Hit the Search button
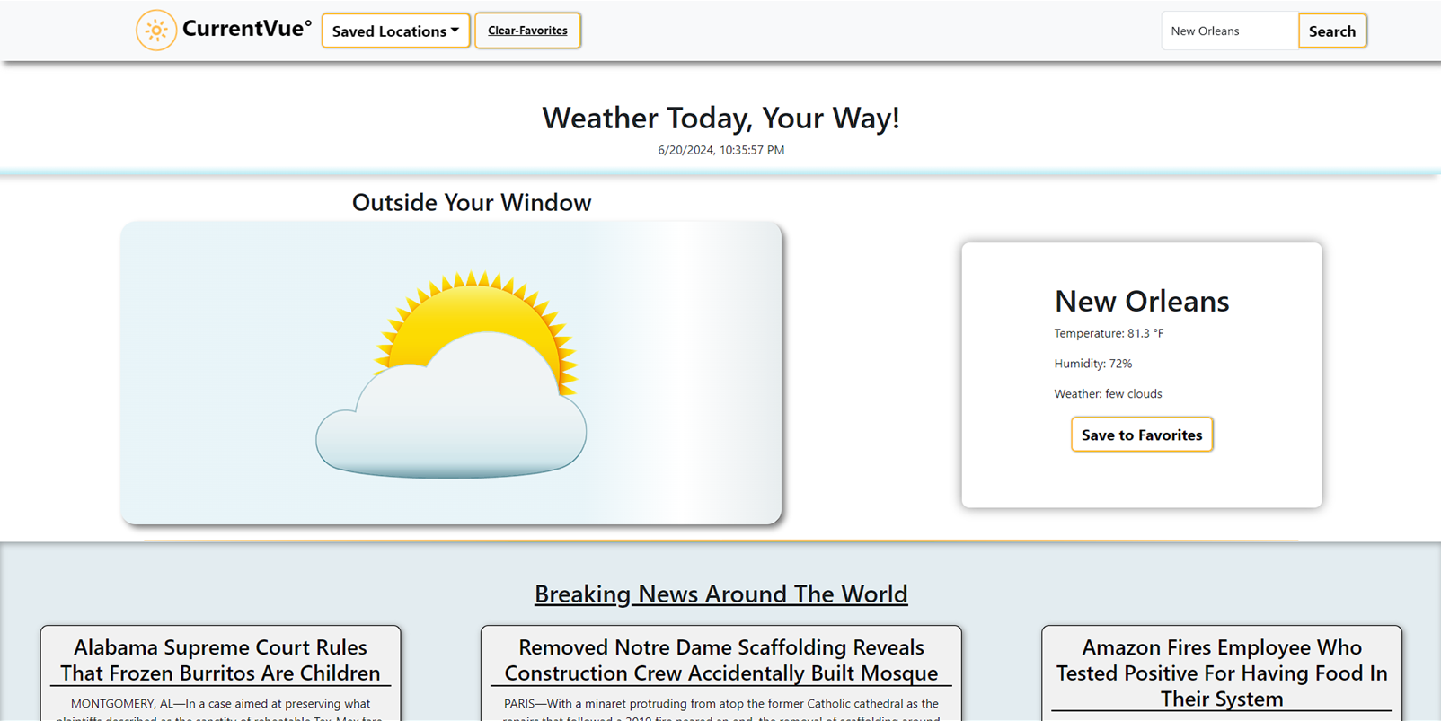The image size is (1441, 721). pos(1331,31)
